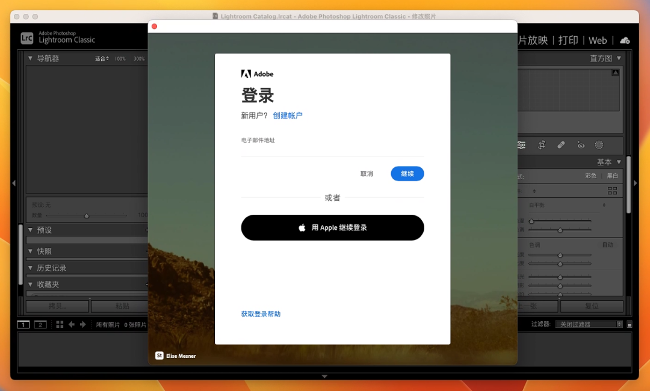650x391 pixels.
Task: Click main window display button 1
Action: [x=23, y=324]
